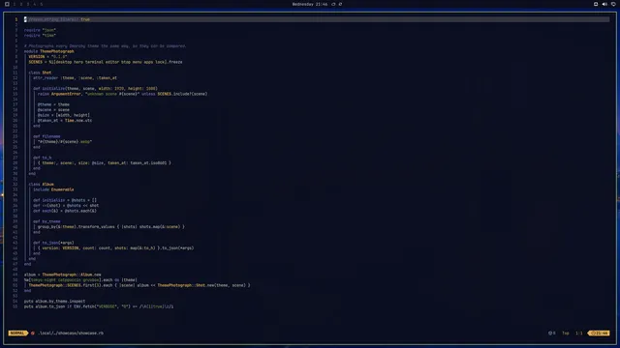This screenshot has width=620, height=348.
Task: Click the puts album.by_theme.inspect line
Action: pyautogui.click(x=54, y=301)
